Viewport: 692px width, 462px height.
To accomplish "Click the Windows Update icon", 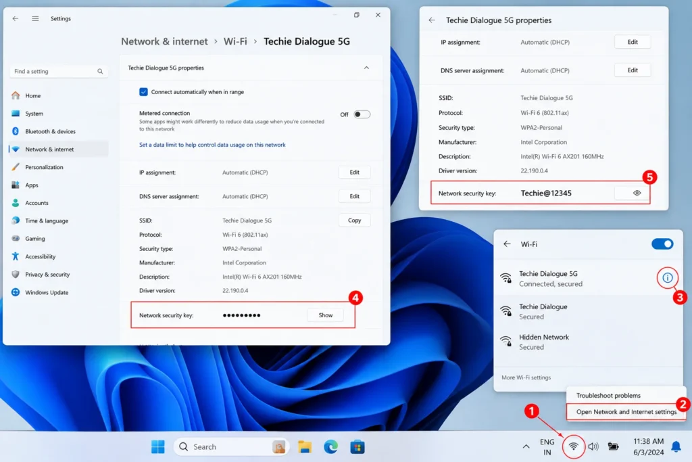I will [x=16, y=292].
